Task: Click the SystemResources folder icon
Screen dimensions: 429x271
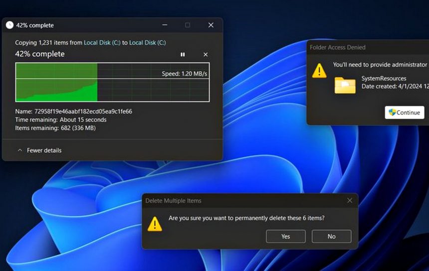Action: (x=345, y=86)
